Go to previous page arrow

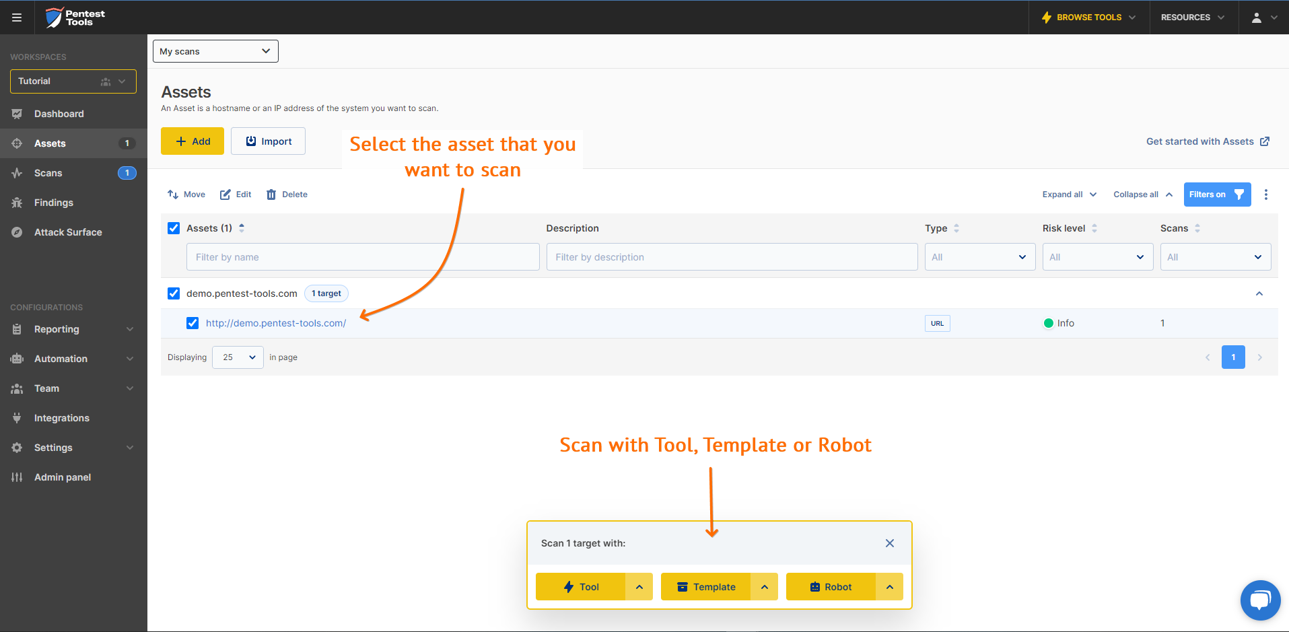(1208, 357)
